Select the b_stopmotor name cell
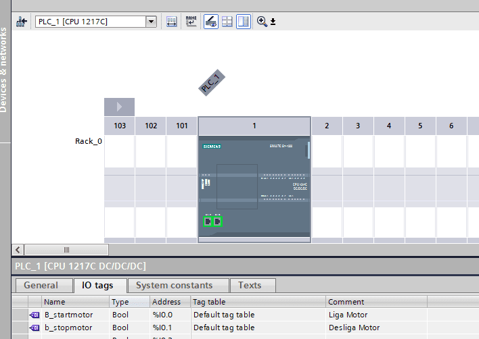 pos(76,328)
